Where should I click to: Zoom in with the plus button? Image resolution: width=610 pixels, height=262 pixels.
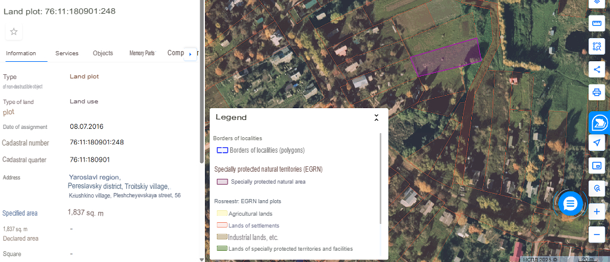596,212
